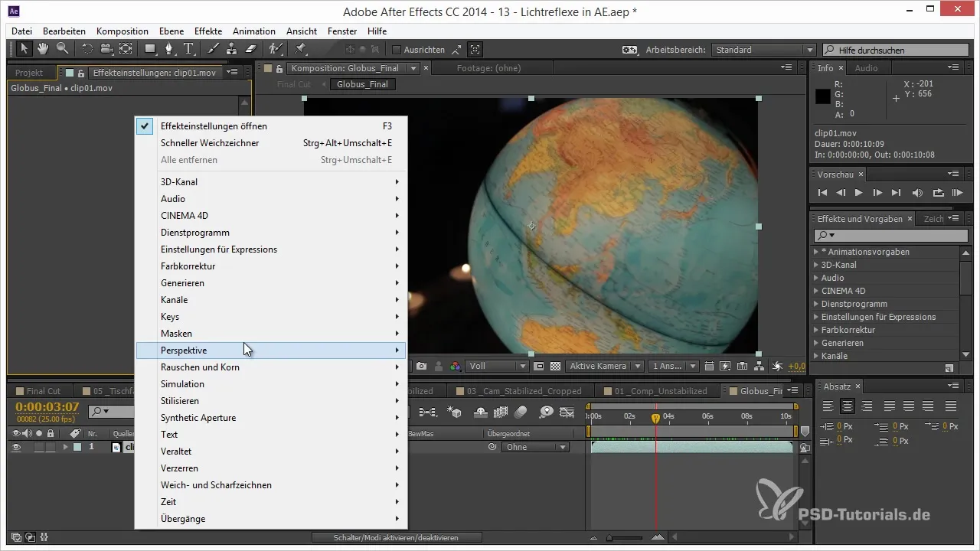Expand Dienstprogramm in Effekte und Vorgaben panel
This screenshot has width=980, height=551.
816,304
